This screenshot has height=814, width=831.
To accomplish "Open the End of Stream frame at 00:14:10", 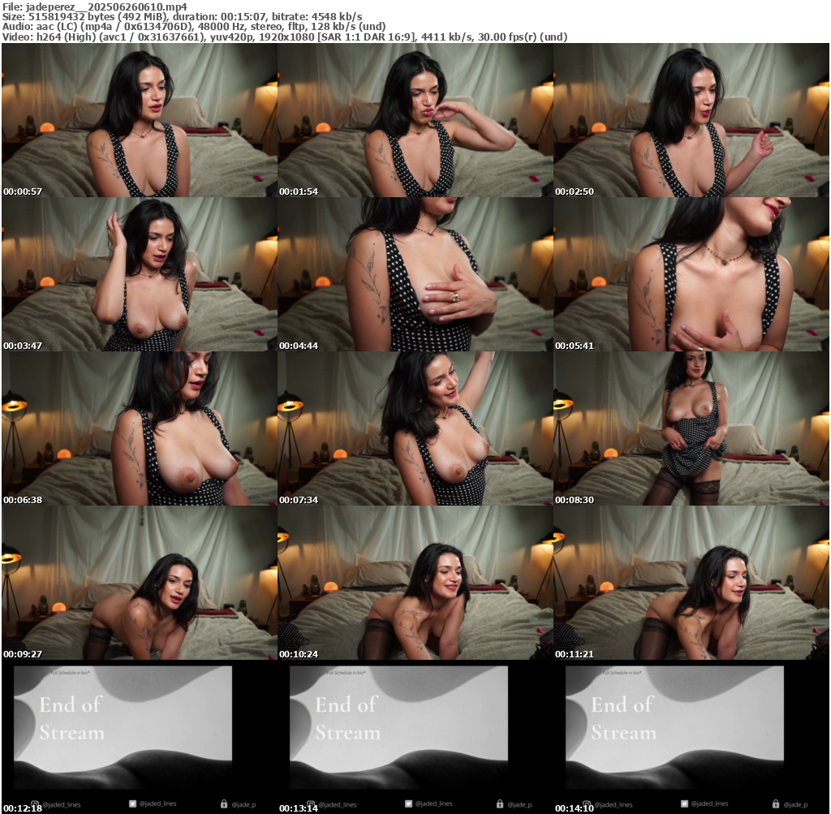I will click(691, 737).
